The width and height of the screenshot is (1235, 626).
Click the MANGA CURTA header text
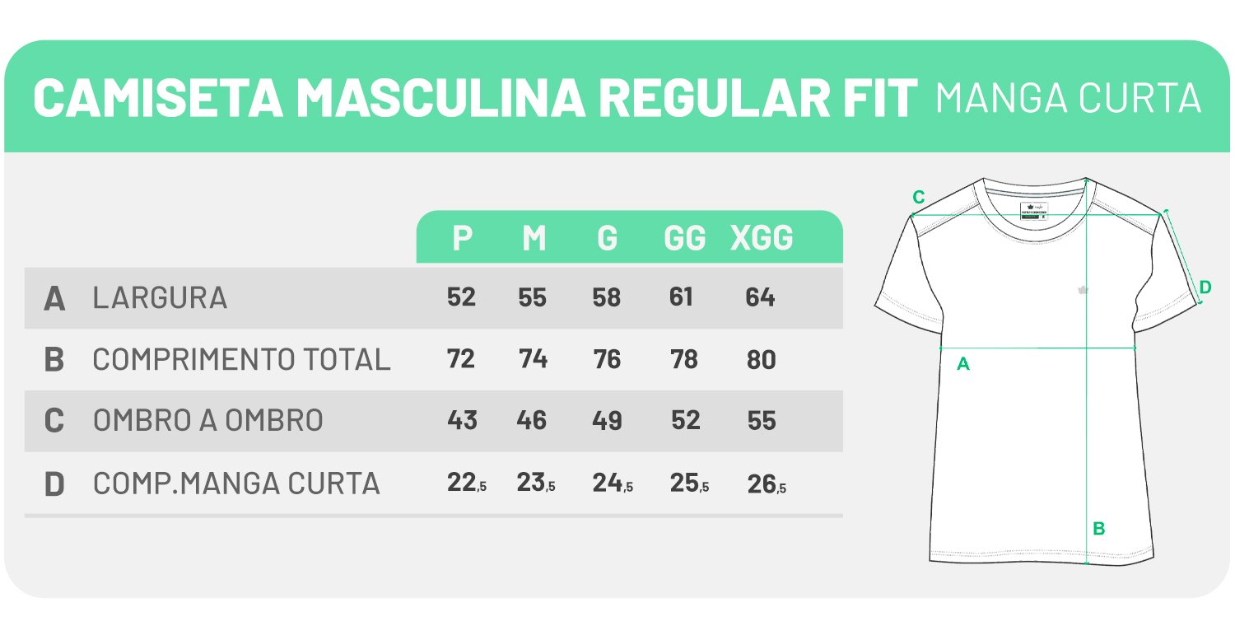click(x=1069, y=98)
